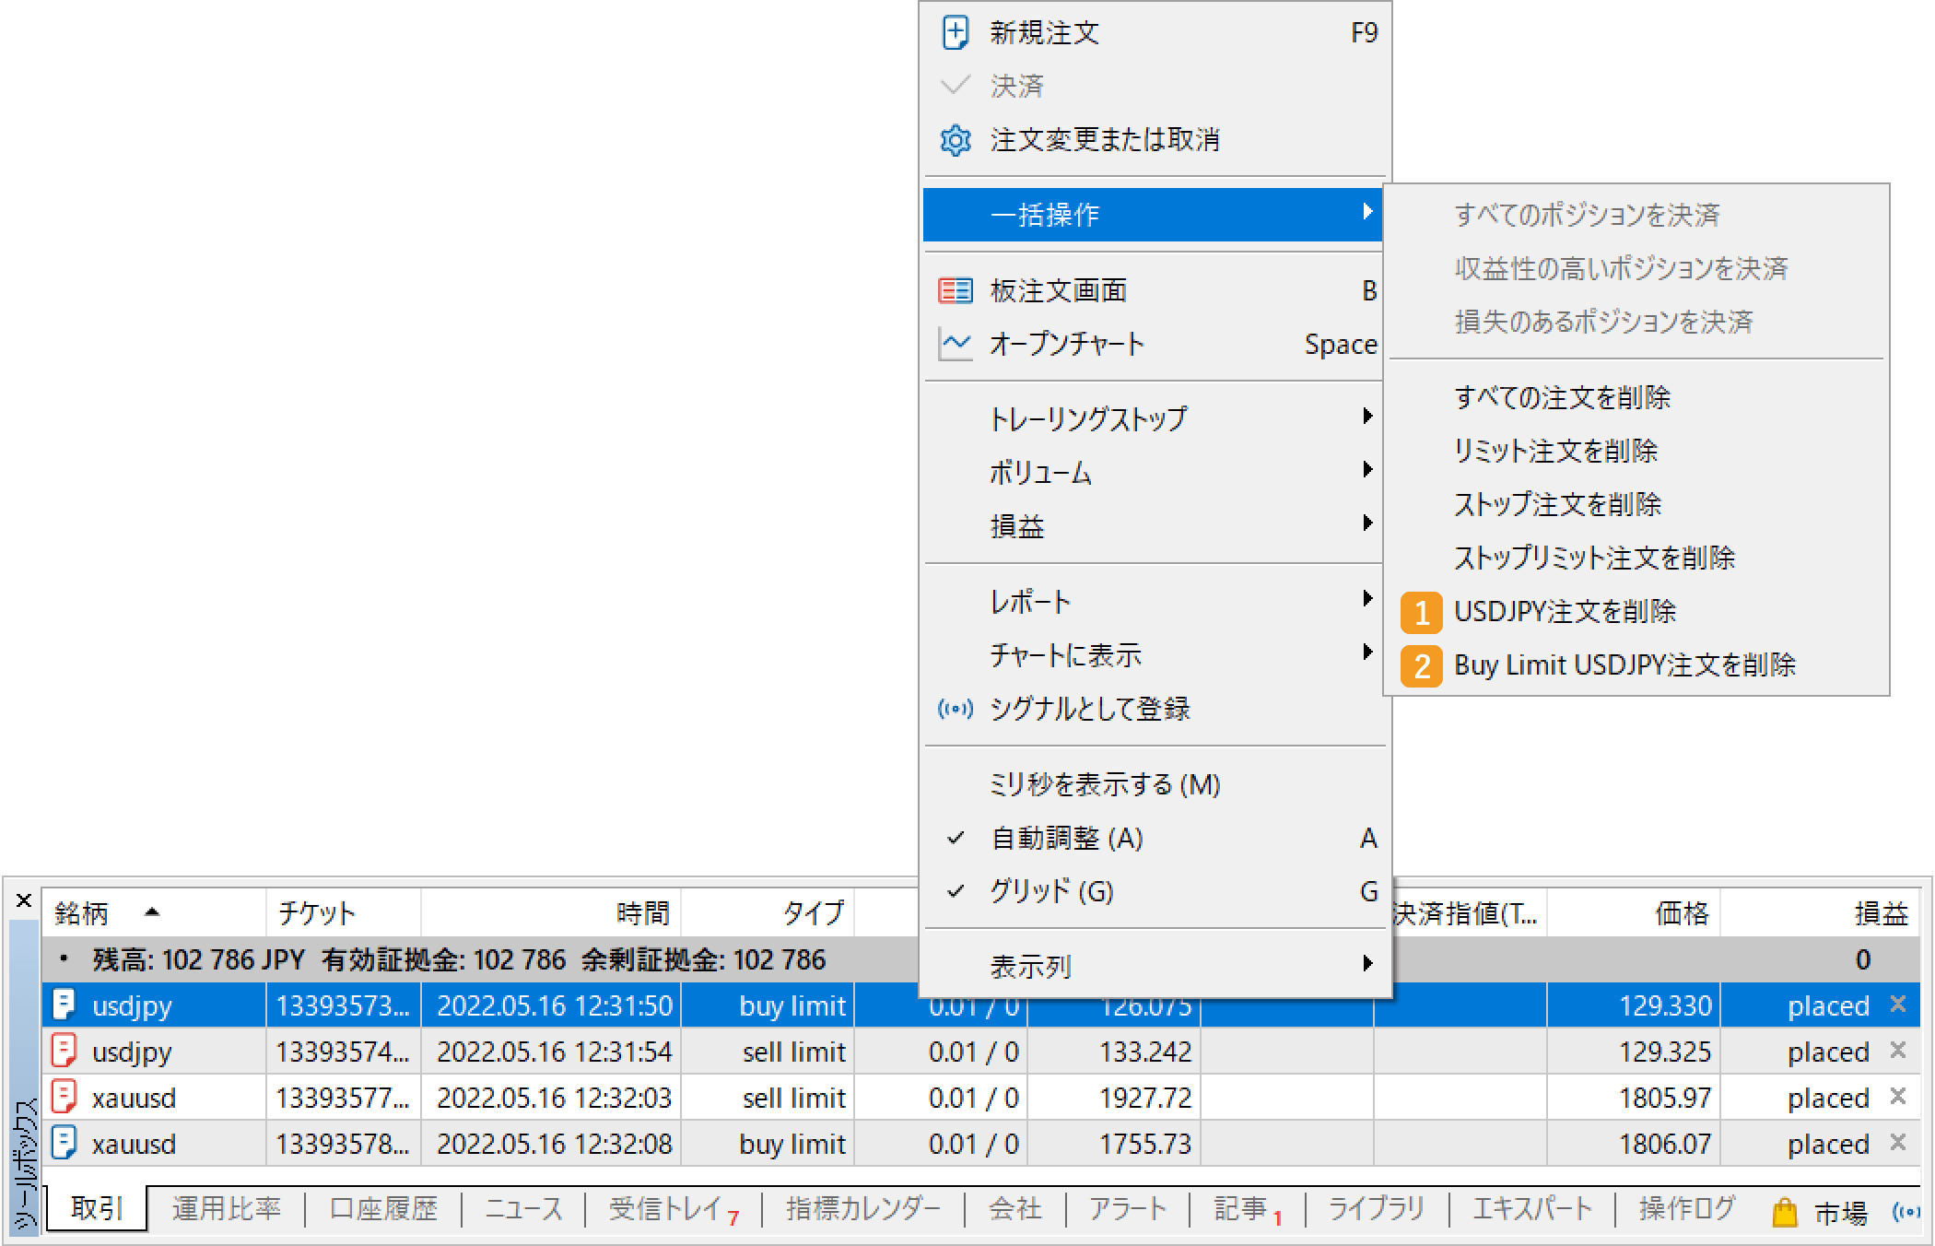The height and width of the screenshot is (1246, 1935).
Task: Delete the xauusd sell limit order via X
Action: pyautogui.click(x=1898, y=1096)
